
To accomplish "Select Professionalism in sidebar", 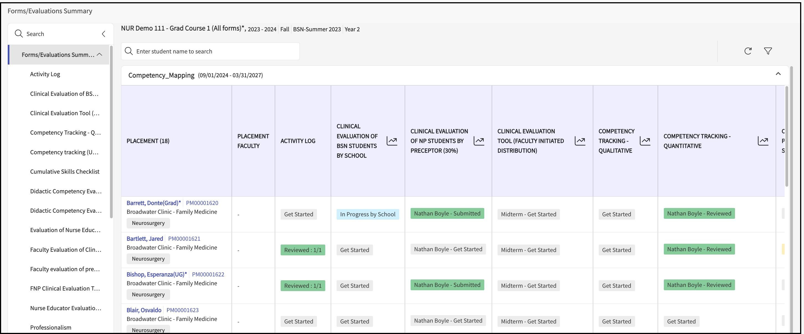I will [51, 327].
